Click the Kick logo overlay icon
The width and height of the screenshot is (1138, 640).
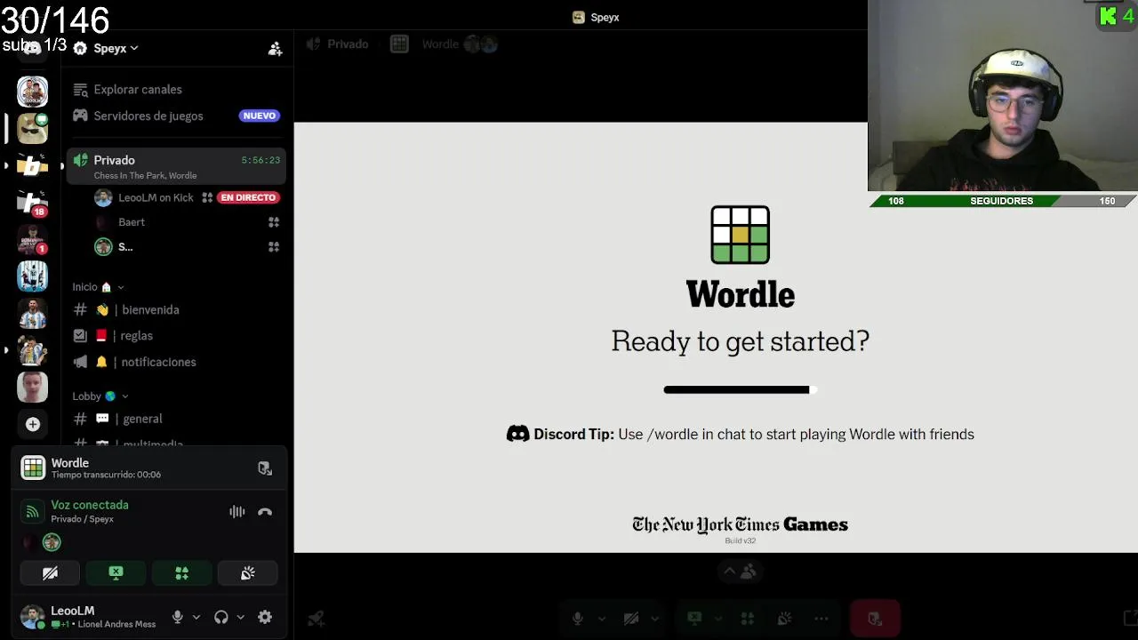(1108, 16)
